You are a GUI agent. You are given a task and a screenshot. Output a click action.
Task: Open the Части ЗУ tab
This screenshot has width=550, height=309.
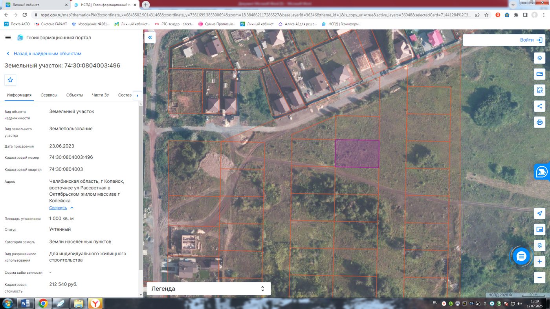coord(101,95)
